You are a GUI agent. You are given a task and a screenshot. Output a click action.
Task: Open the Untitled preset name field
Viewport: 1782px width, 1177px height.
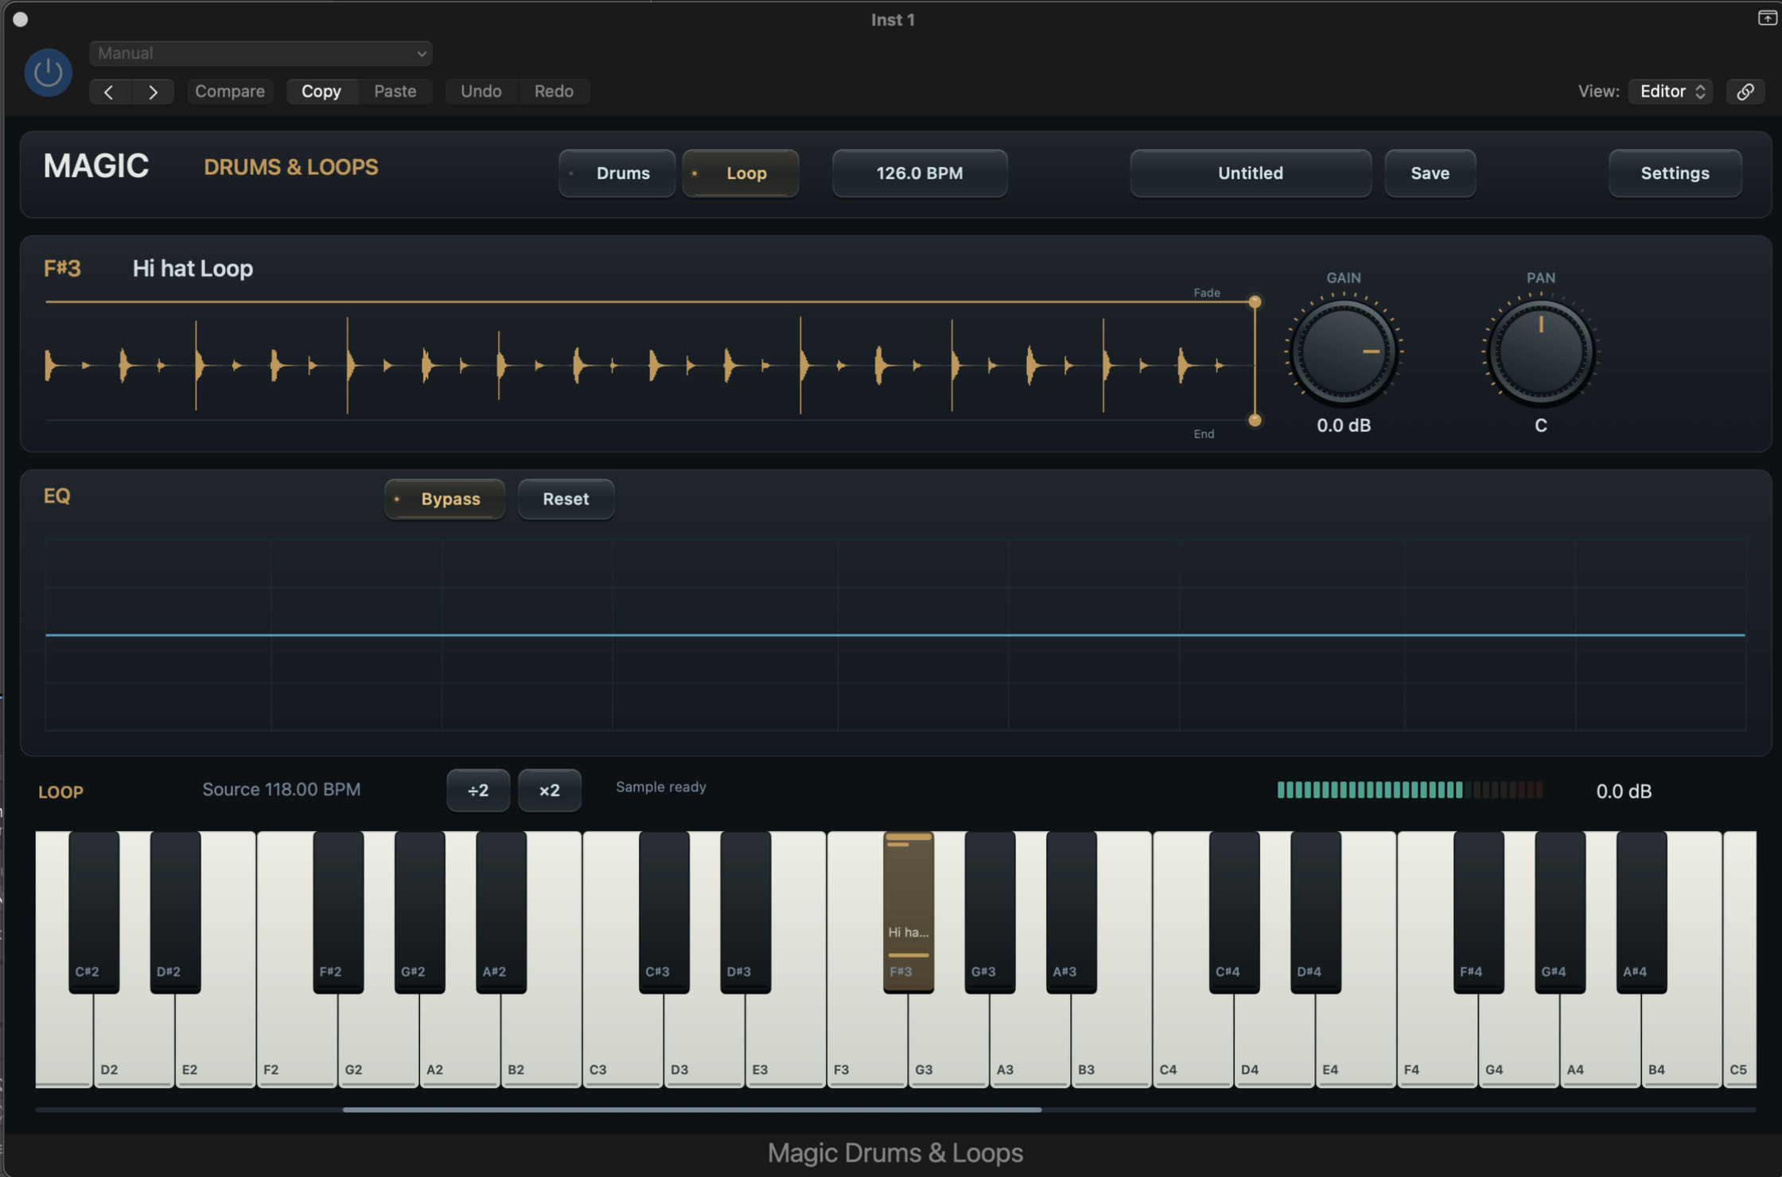[x=1251, y=173]
